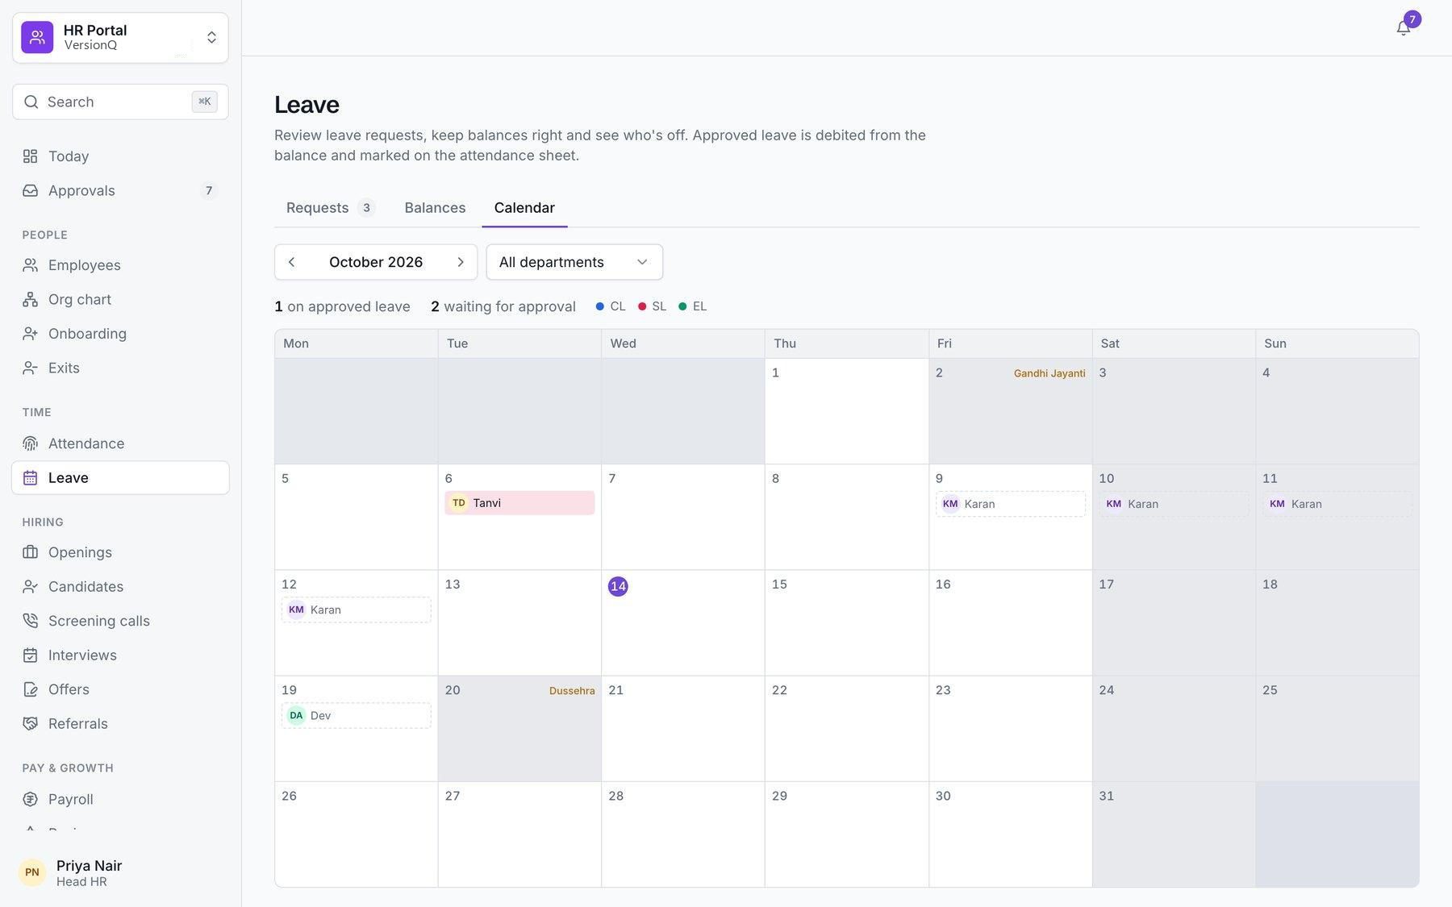Click the Payroll icon
1452x907 pixels.
(x=31, y=799)
